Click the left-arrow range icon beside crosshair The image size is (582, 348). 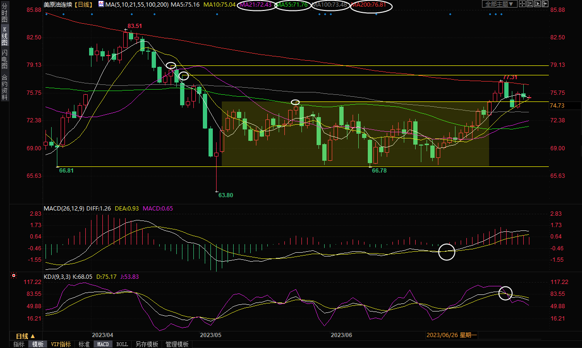(530, 4)
